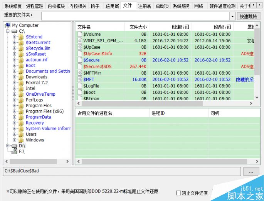Image resolution: width=264 pixels, height=201 pixels.
Task: Click the 隐藏的系 attribute cell of $MFT
Action: (x=245, y=80)
